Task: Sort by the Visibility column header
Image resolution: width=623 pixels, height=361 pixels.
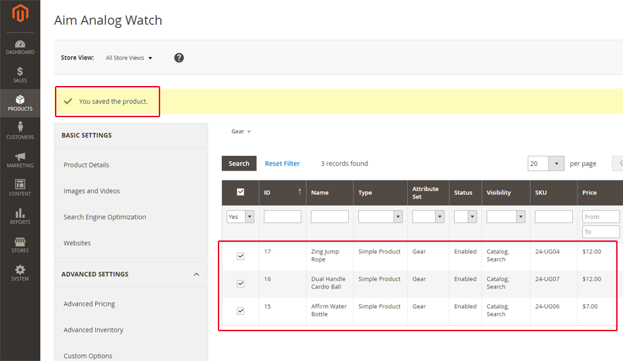Action: point(499,192)
